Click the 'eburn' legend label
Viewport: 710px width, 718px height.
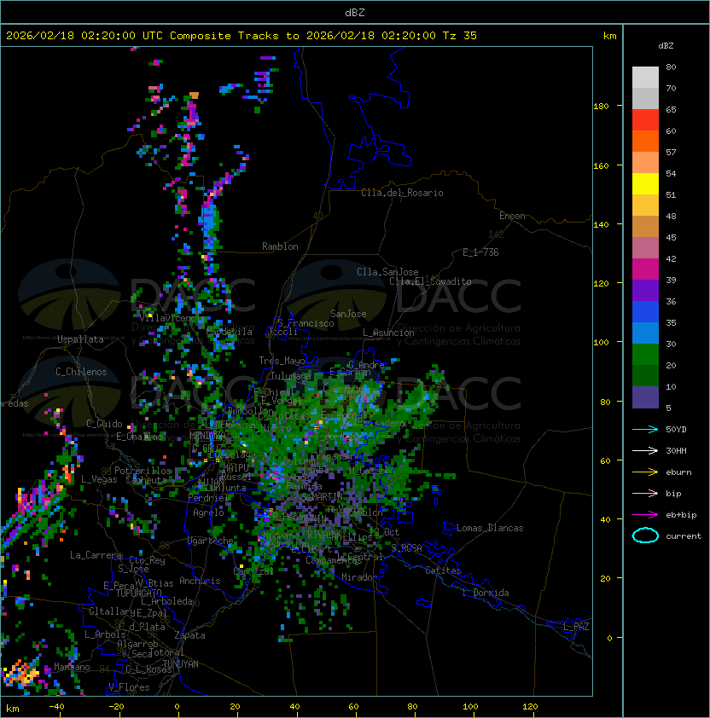click(x=678, y=472)
